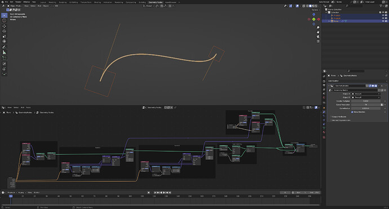Toggle modifier show in render camera icon
This screenshot has width=389, height=209.
coord(375,86)
